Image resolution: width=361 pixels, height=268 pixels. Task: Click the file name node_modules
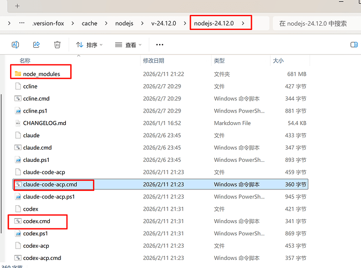41,74
